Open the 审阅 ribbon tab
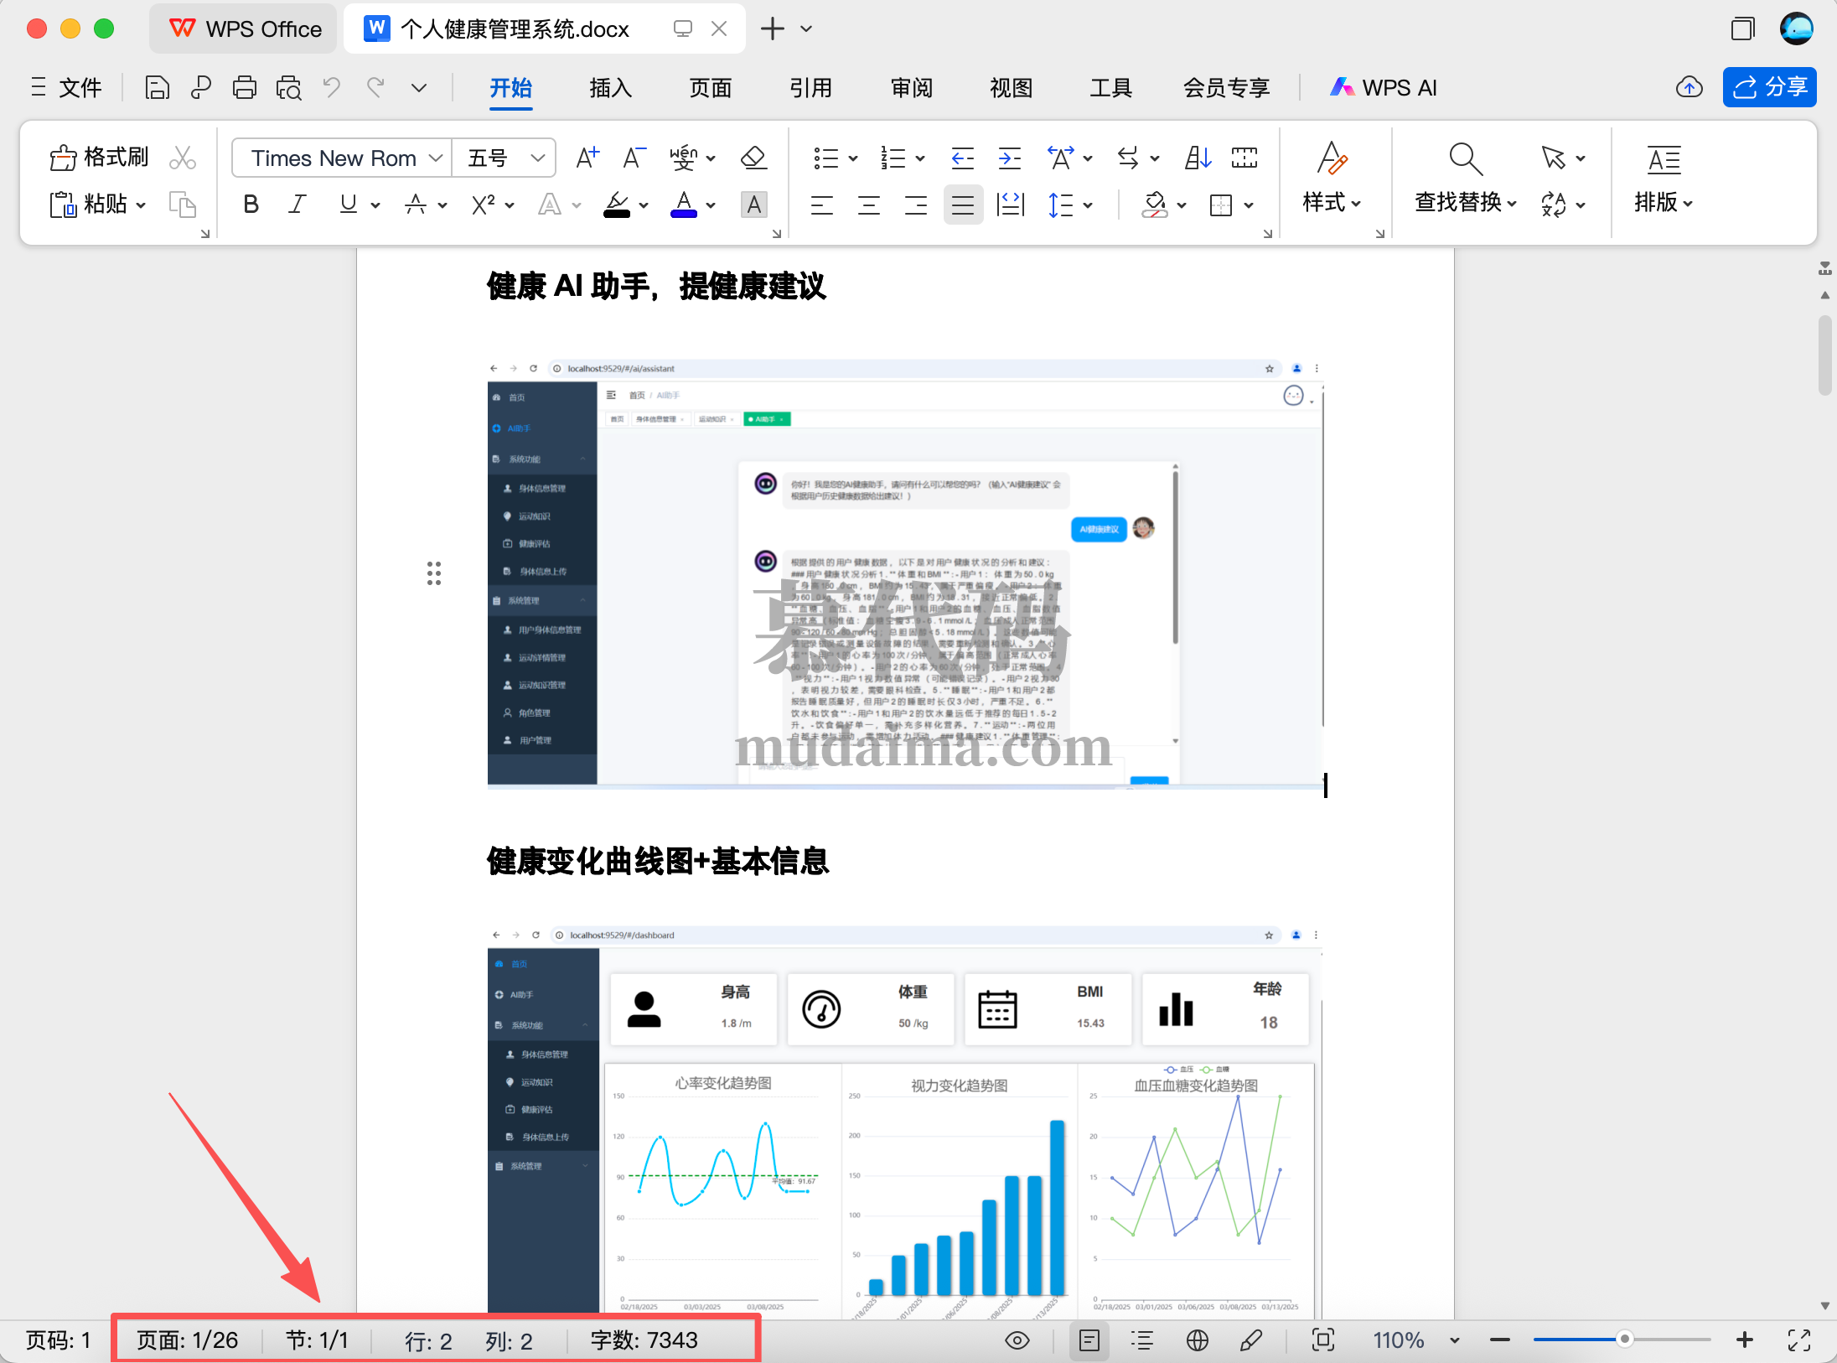Viewport: 1837px width, 1363px height. (x=911, y=88)
